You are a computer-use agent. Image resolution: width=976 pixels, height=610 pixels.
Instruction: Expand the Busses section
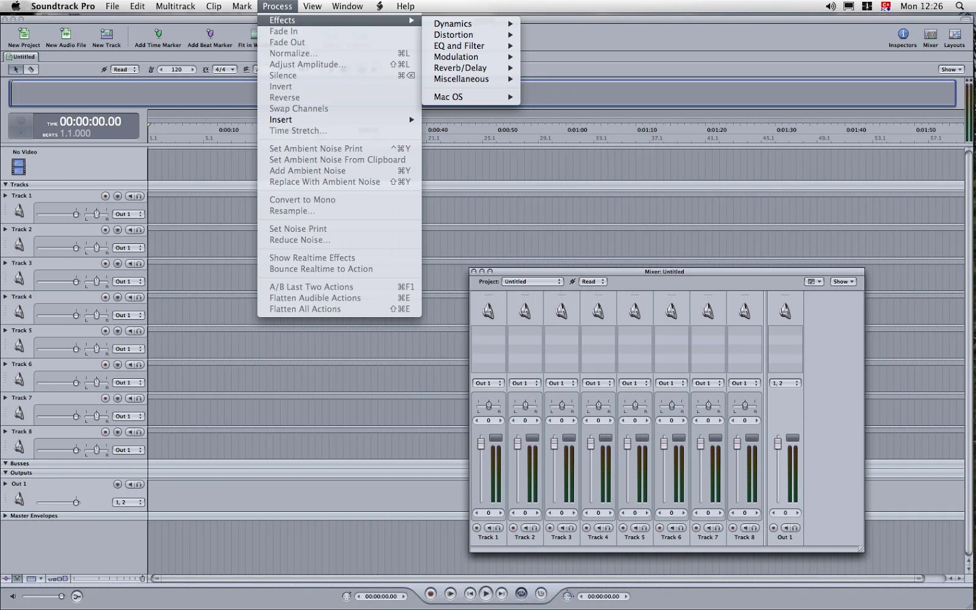click(5, 464)
